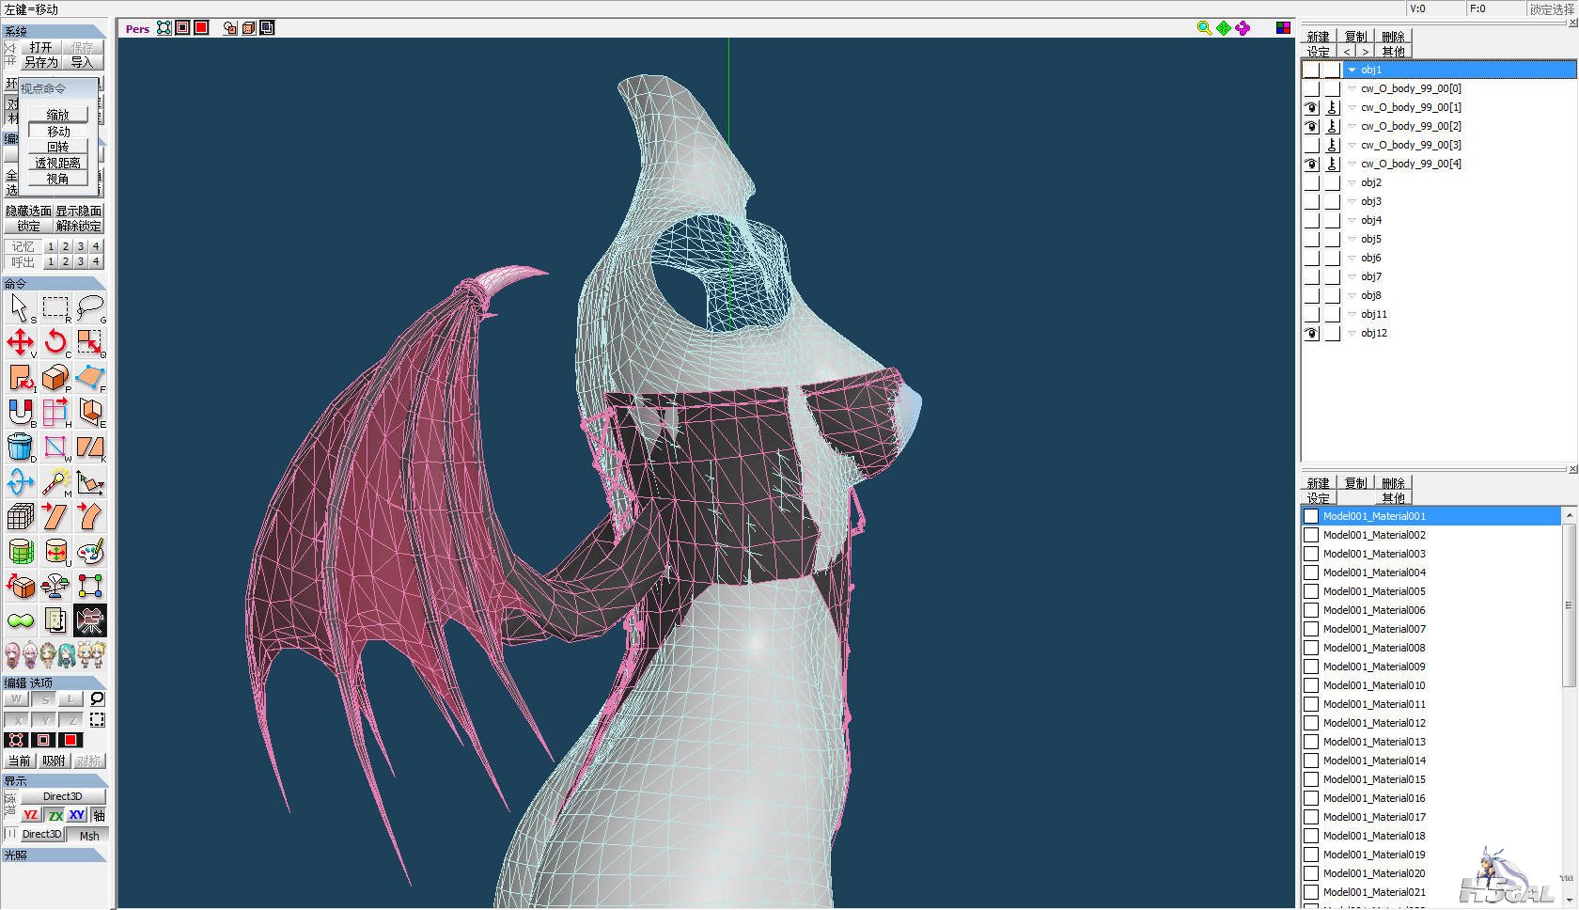Image resolution: width=1579 pixels, height=910 pixels.
Task: Toggle viewport red face display icon
Action: point(201,28)
